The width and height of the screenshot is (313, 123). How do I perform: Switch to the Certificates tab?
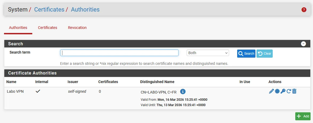(x=47, y=28)
